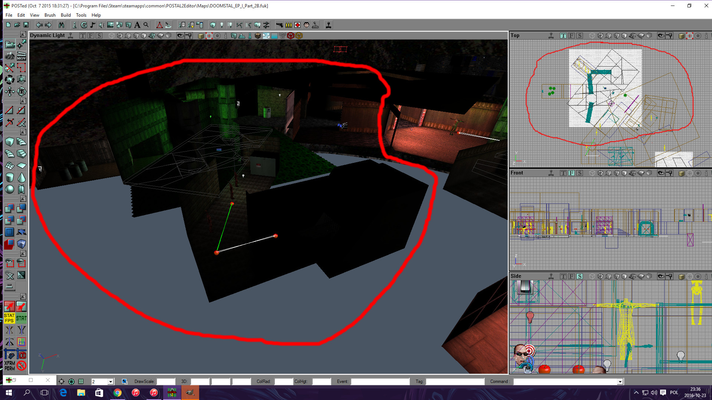Redo the action arrow
The height and width of the screenshot is (400, 712).
point(48,25)
